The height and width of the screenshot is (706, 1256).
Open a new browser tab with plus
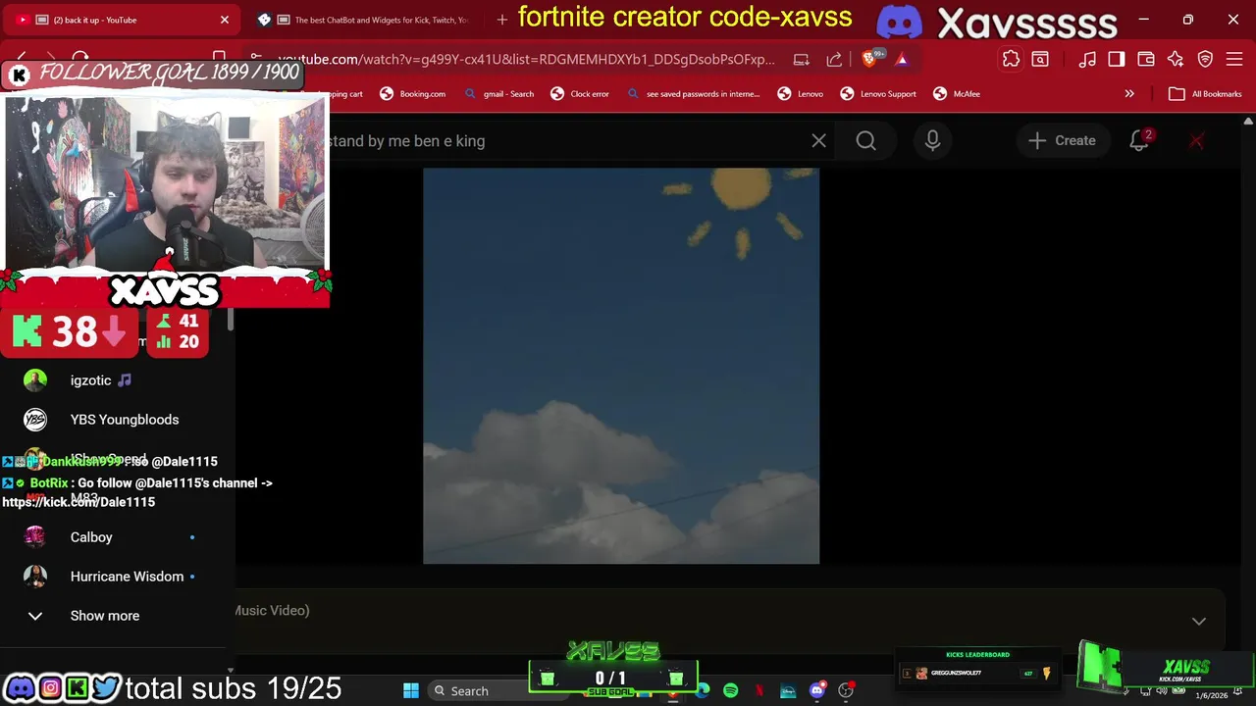coord(502,20)
